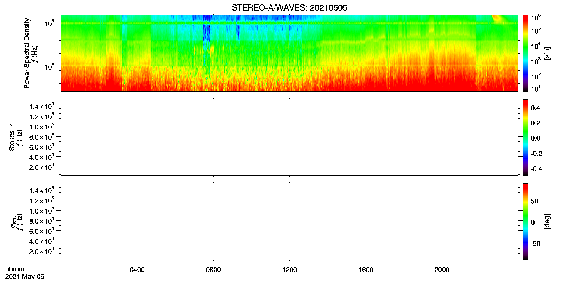Viewport: 579px width, 298px height.
Task: Click the -50 value on angle color bar
Action: pyautogui.click(x=536, y=244)
